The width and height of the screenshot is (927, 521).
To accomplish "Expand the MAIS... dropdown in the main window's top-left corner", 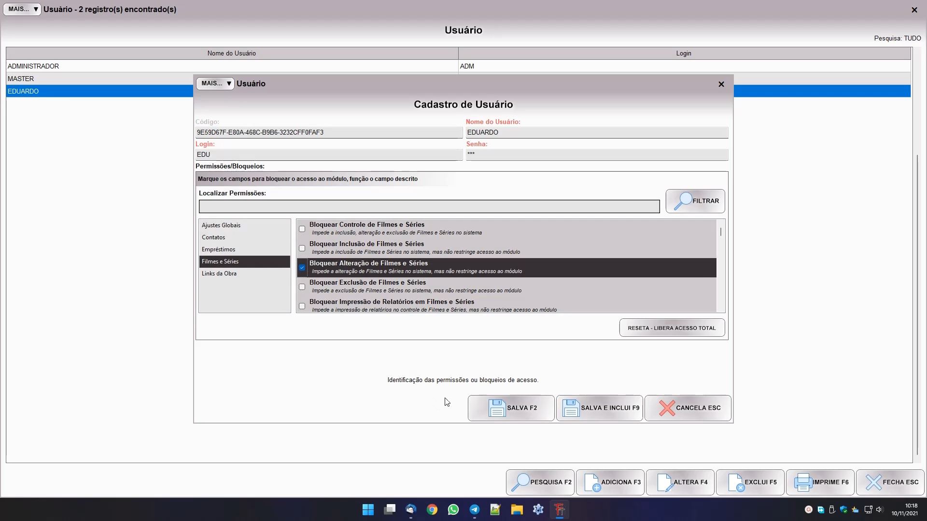I will click(x=22, y=9).
